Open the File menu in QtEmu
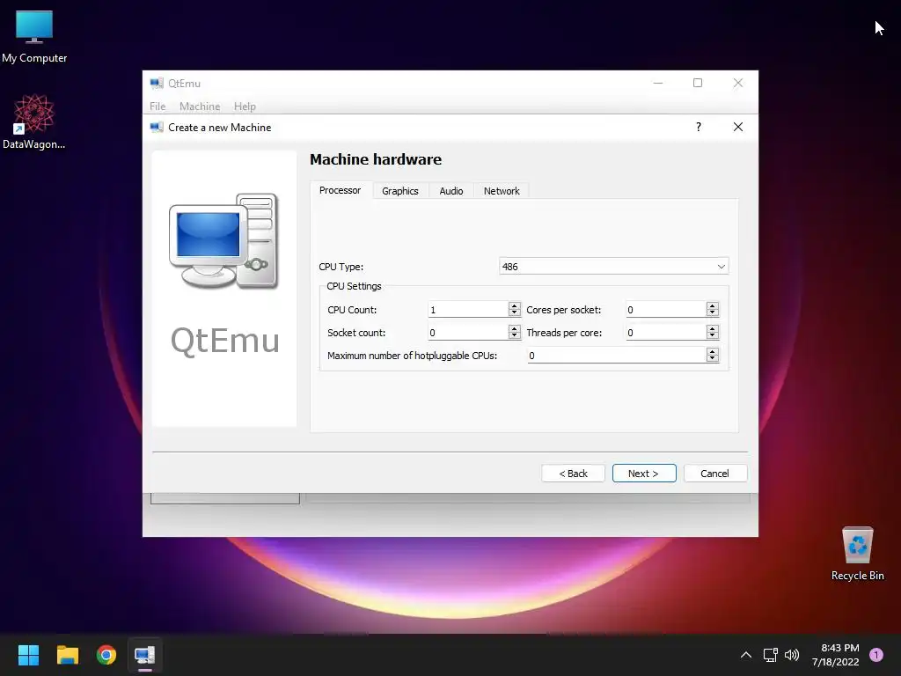Screen dimensions: 901x676 [x=157, y=107]
